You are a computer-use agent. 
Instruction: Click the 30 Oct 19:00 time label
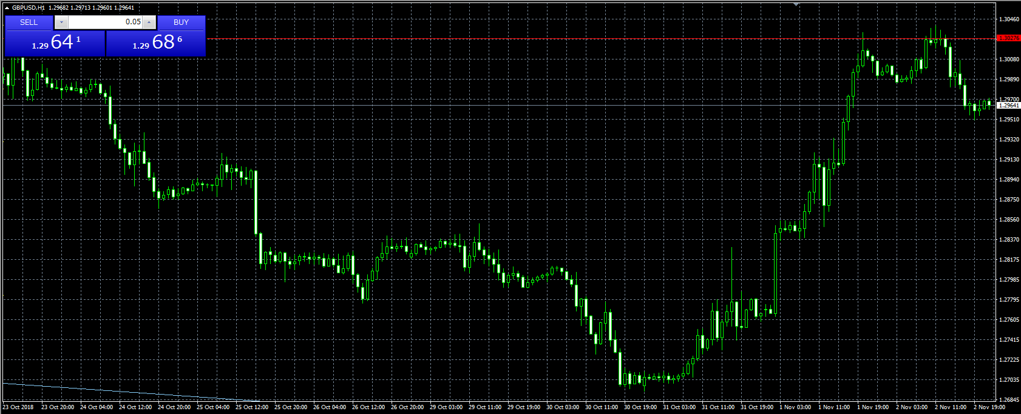point(640,407)
